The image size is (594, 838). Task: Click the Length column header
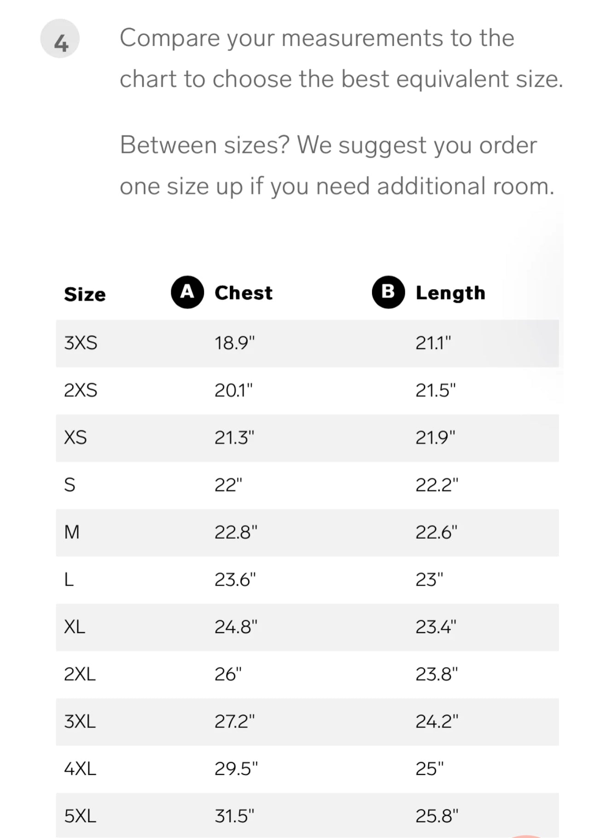(x=450, y=293)
